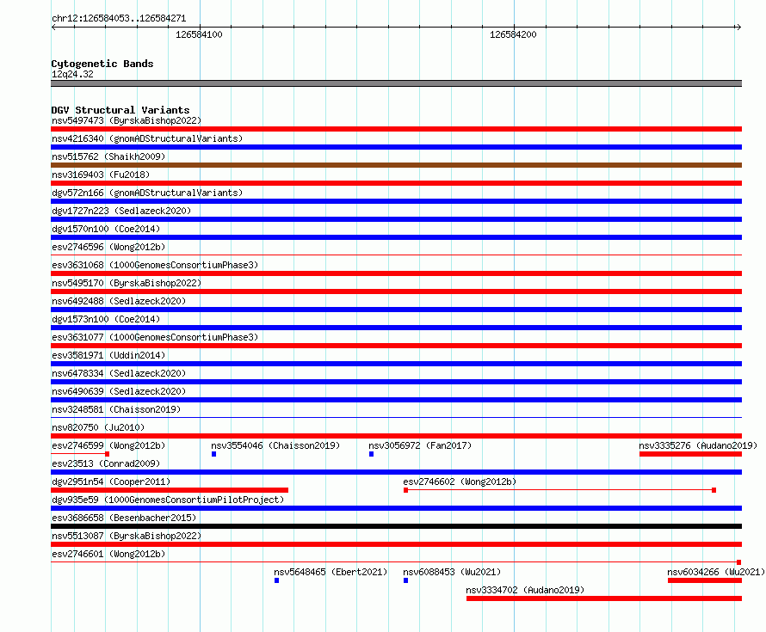Viewport: 766px width, 632px height.
Task: Click red endpoint square of esv2746599
Action: pos(107,454)
